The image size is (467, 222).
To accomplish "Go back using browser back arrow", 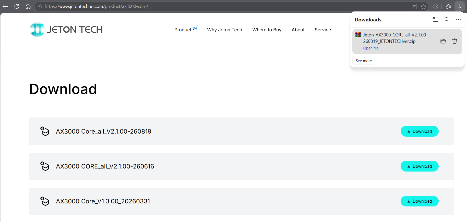I will 5,6.
